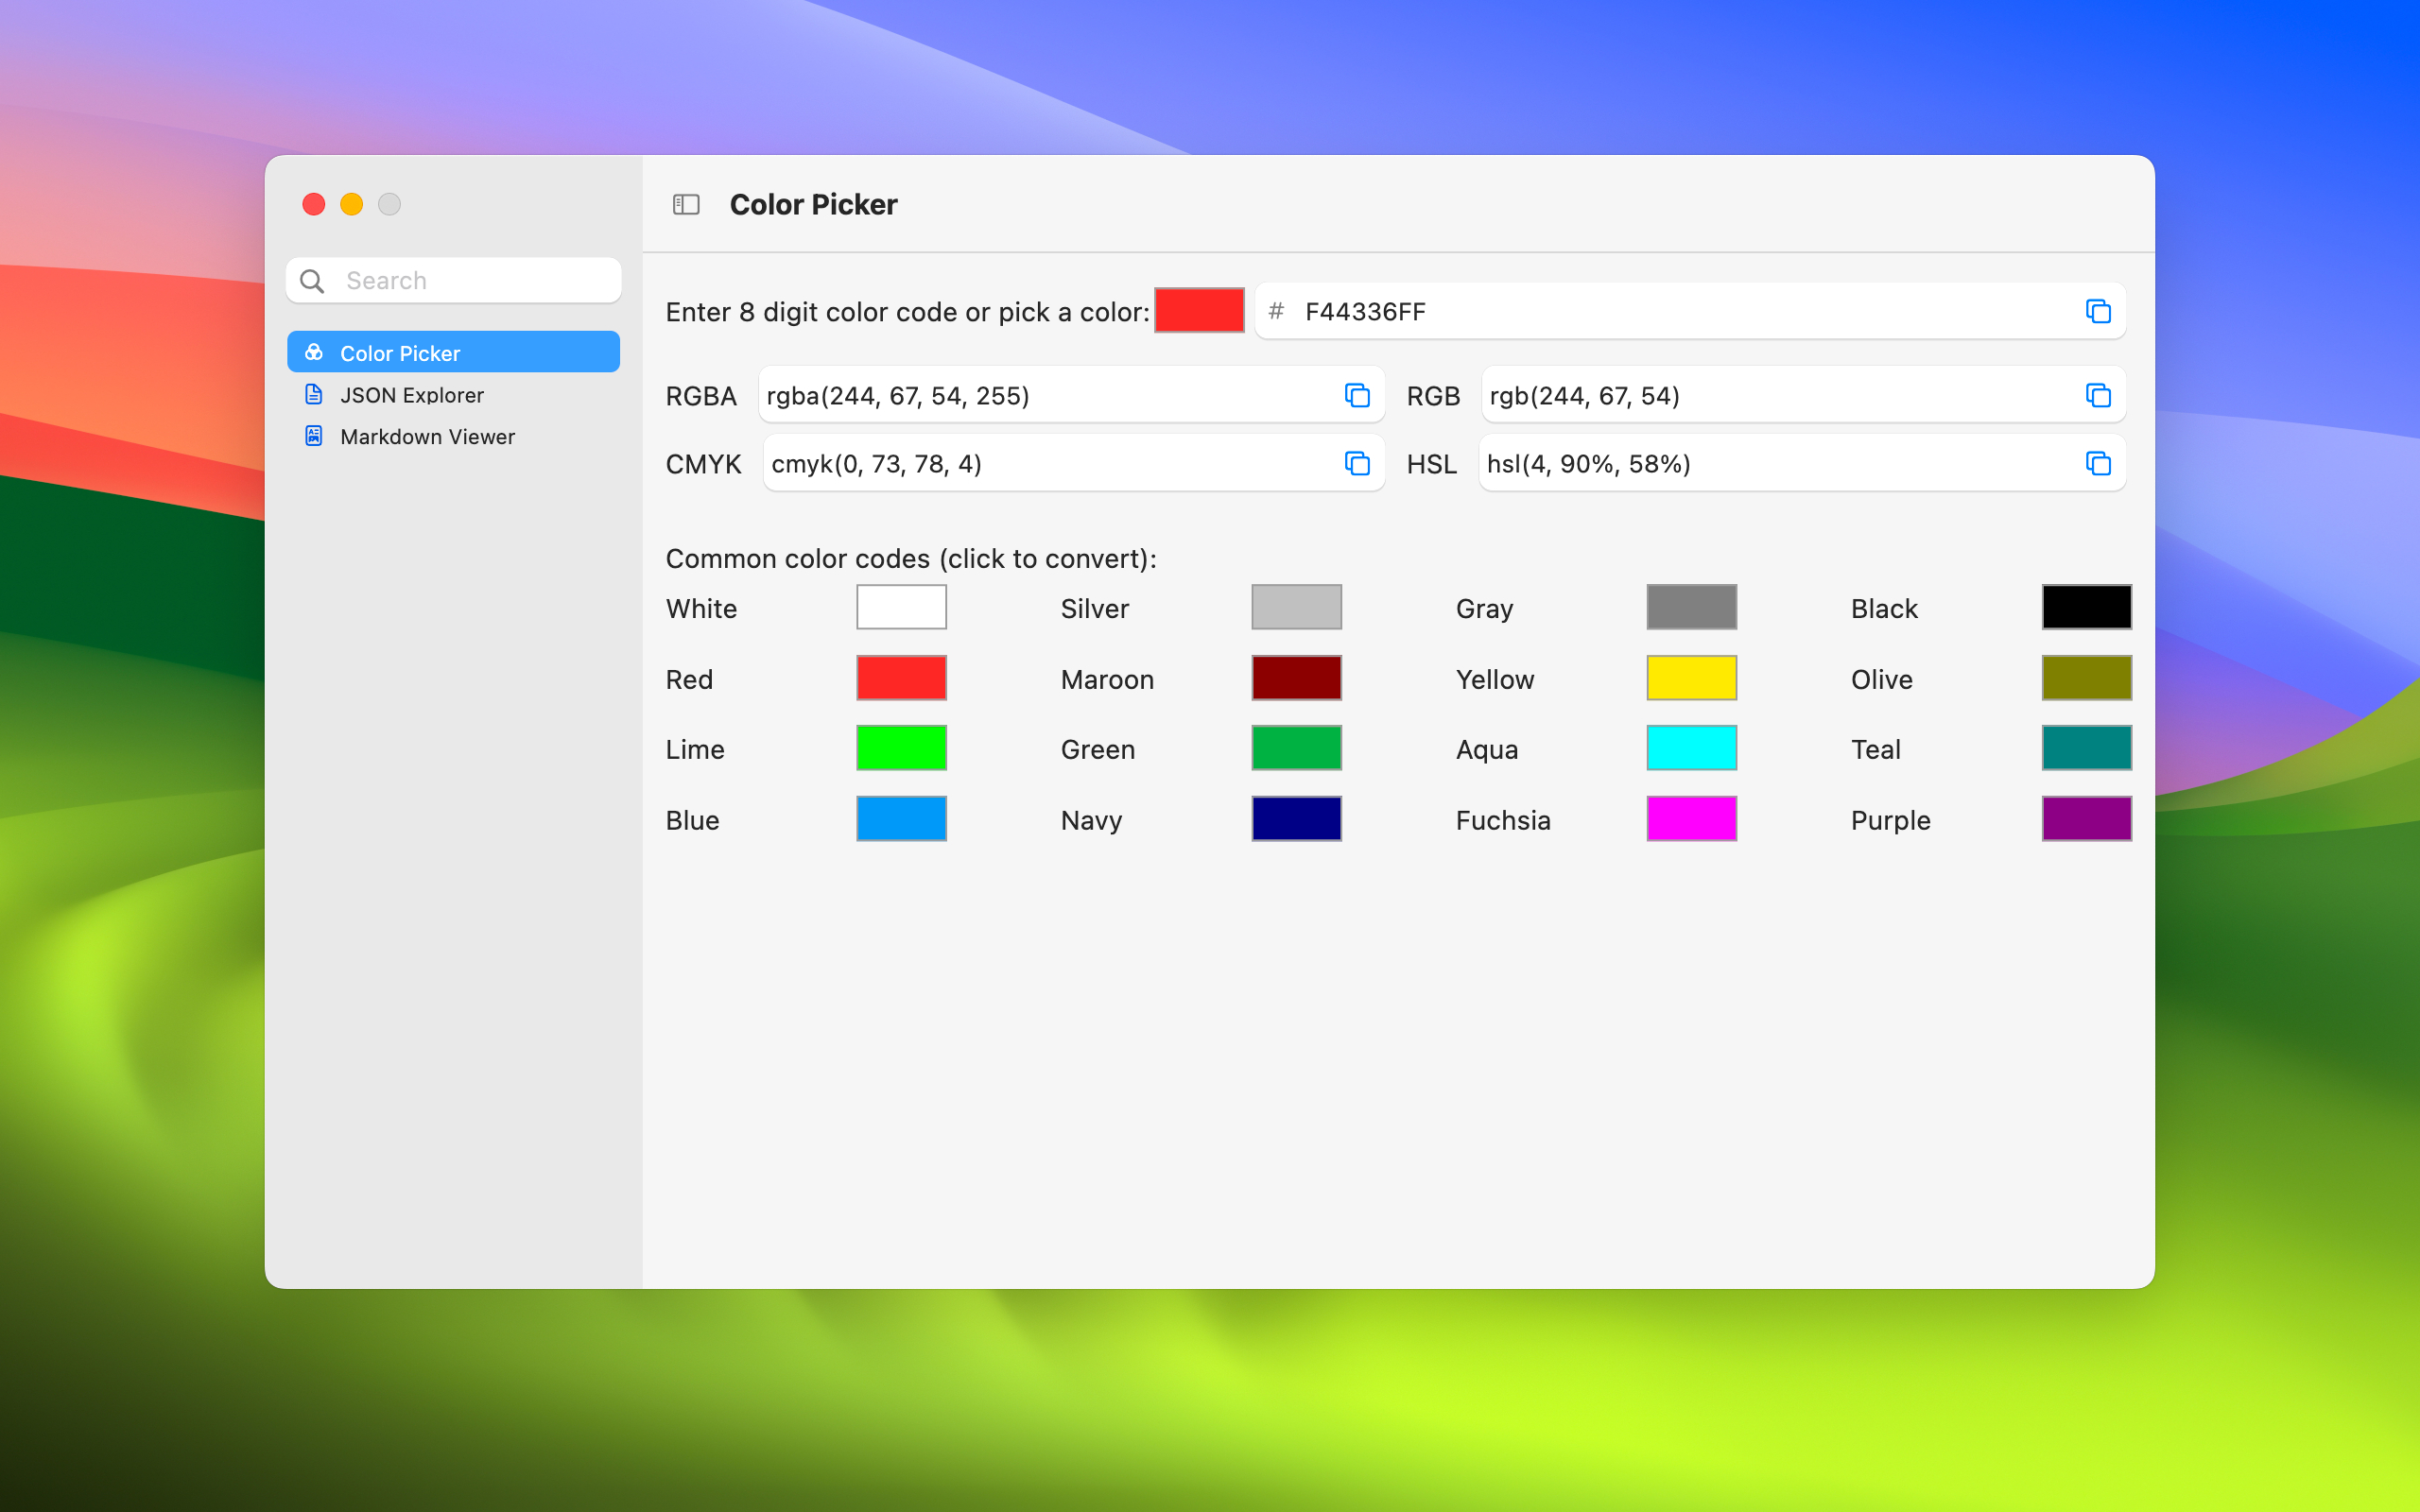
Task: Pick the White color swatch
Action: (x=901, y=607)
